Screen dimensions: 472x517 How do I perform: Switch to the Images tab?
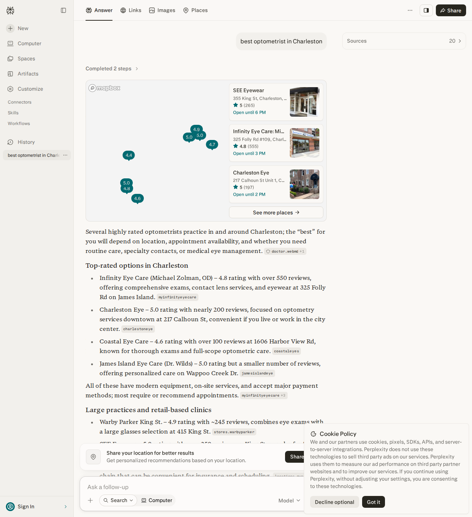[162, 10]
